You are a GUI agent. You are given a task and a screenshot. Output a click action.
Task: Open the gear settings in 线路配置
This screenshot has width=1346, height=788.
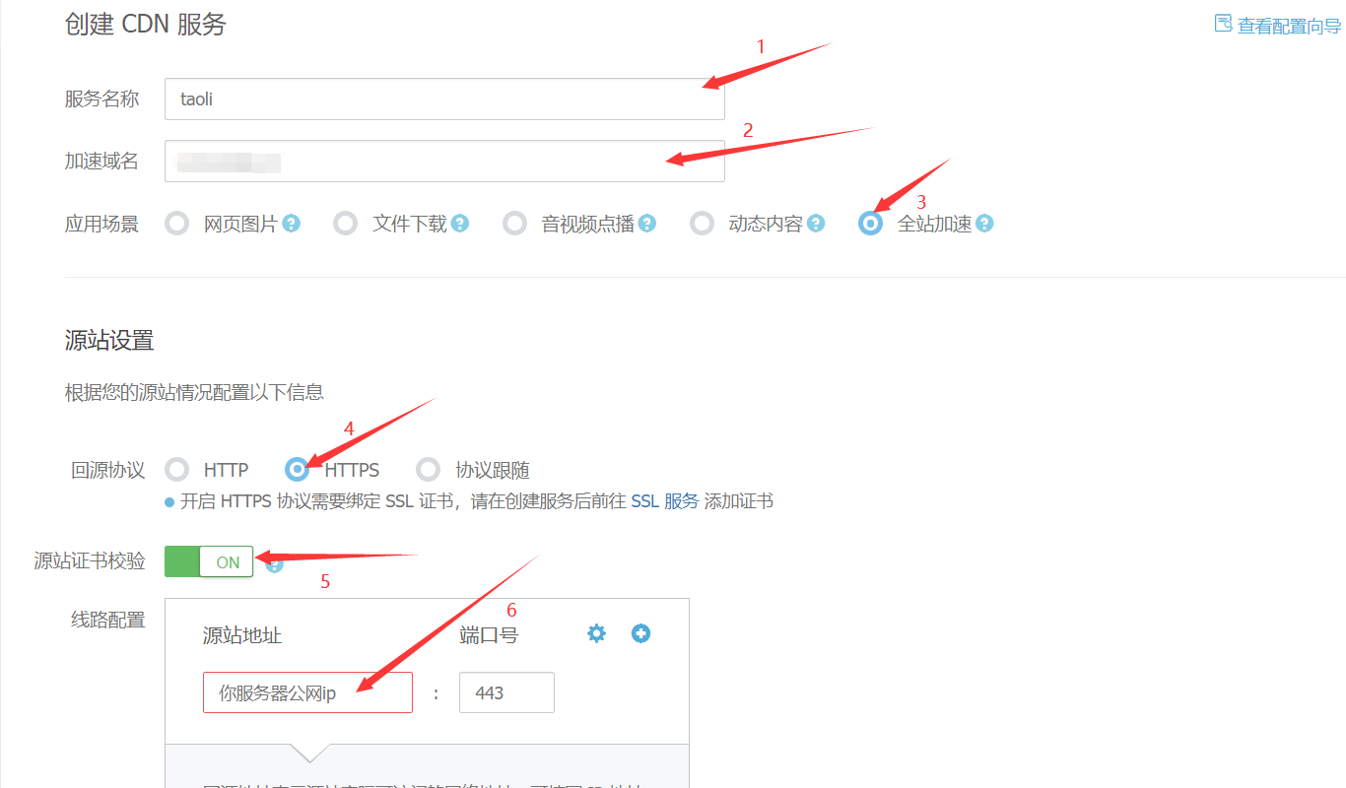(596, 633)
